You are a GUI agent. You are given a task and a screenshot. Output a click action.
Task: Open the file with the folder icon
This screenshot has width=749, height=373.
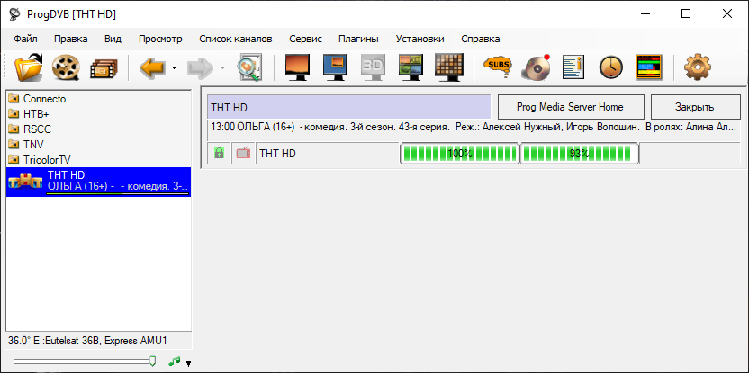29,67
